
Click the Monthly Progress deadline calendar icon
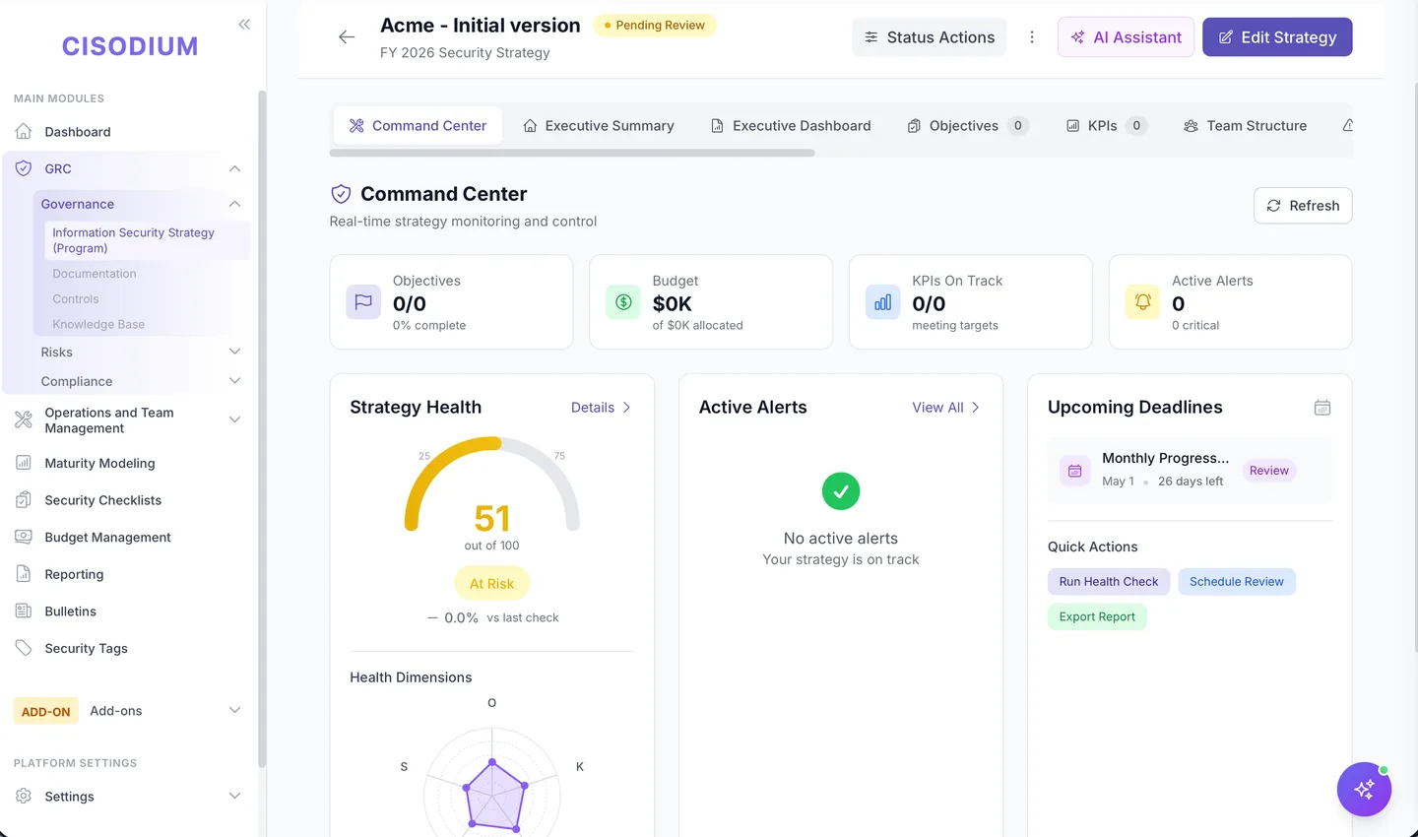pos(1075,471)
